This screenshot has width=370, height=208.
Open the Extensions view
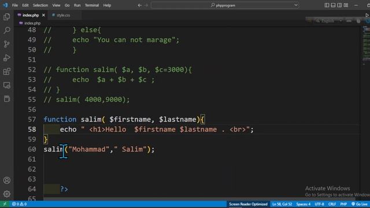click(x=7, y=72)
